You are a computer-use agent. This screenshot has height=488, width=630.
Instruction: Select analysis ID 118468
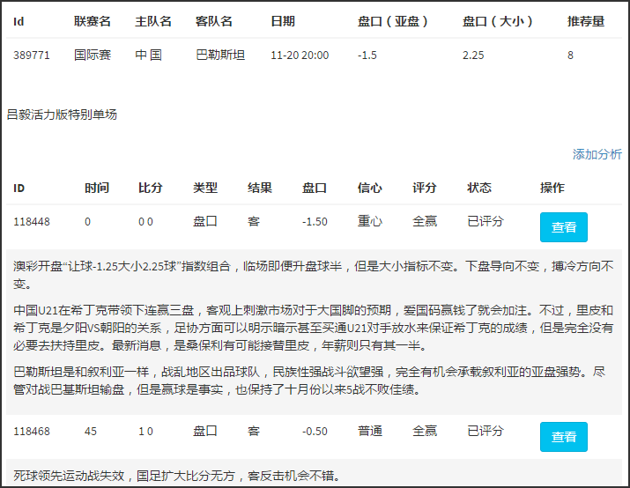point(32,432)
